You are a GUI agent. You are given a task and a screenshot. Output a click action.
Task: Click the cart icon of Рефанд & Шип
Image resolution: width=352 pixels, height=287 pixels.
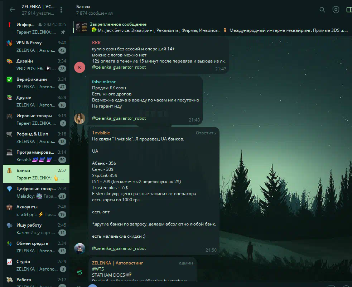coord(9,134)
